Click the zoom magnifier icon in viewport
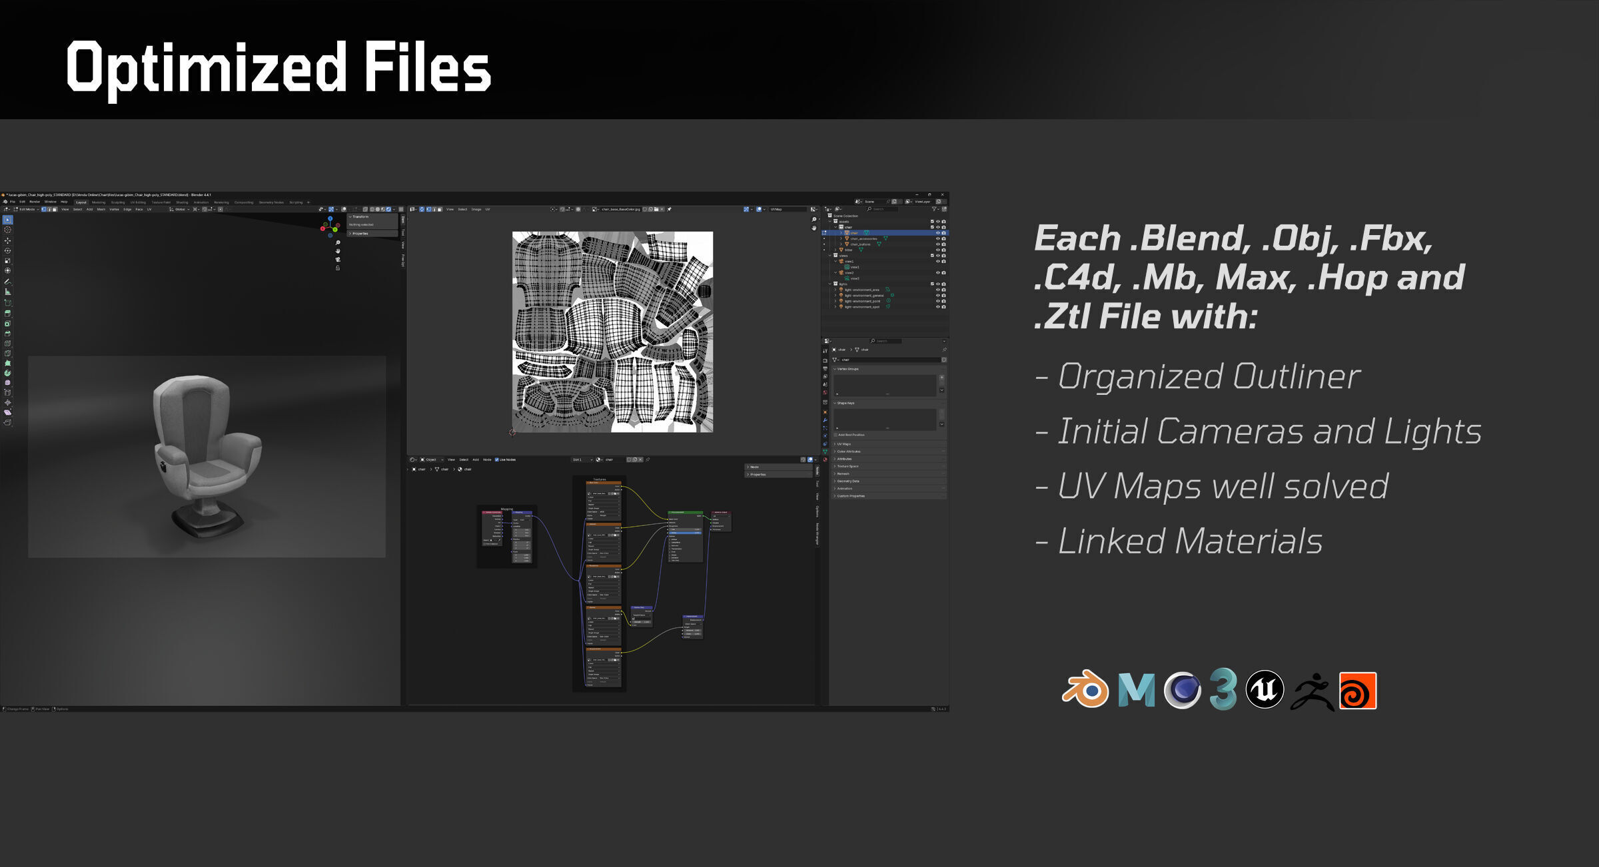 (338, 243)
